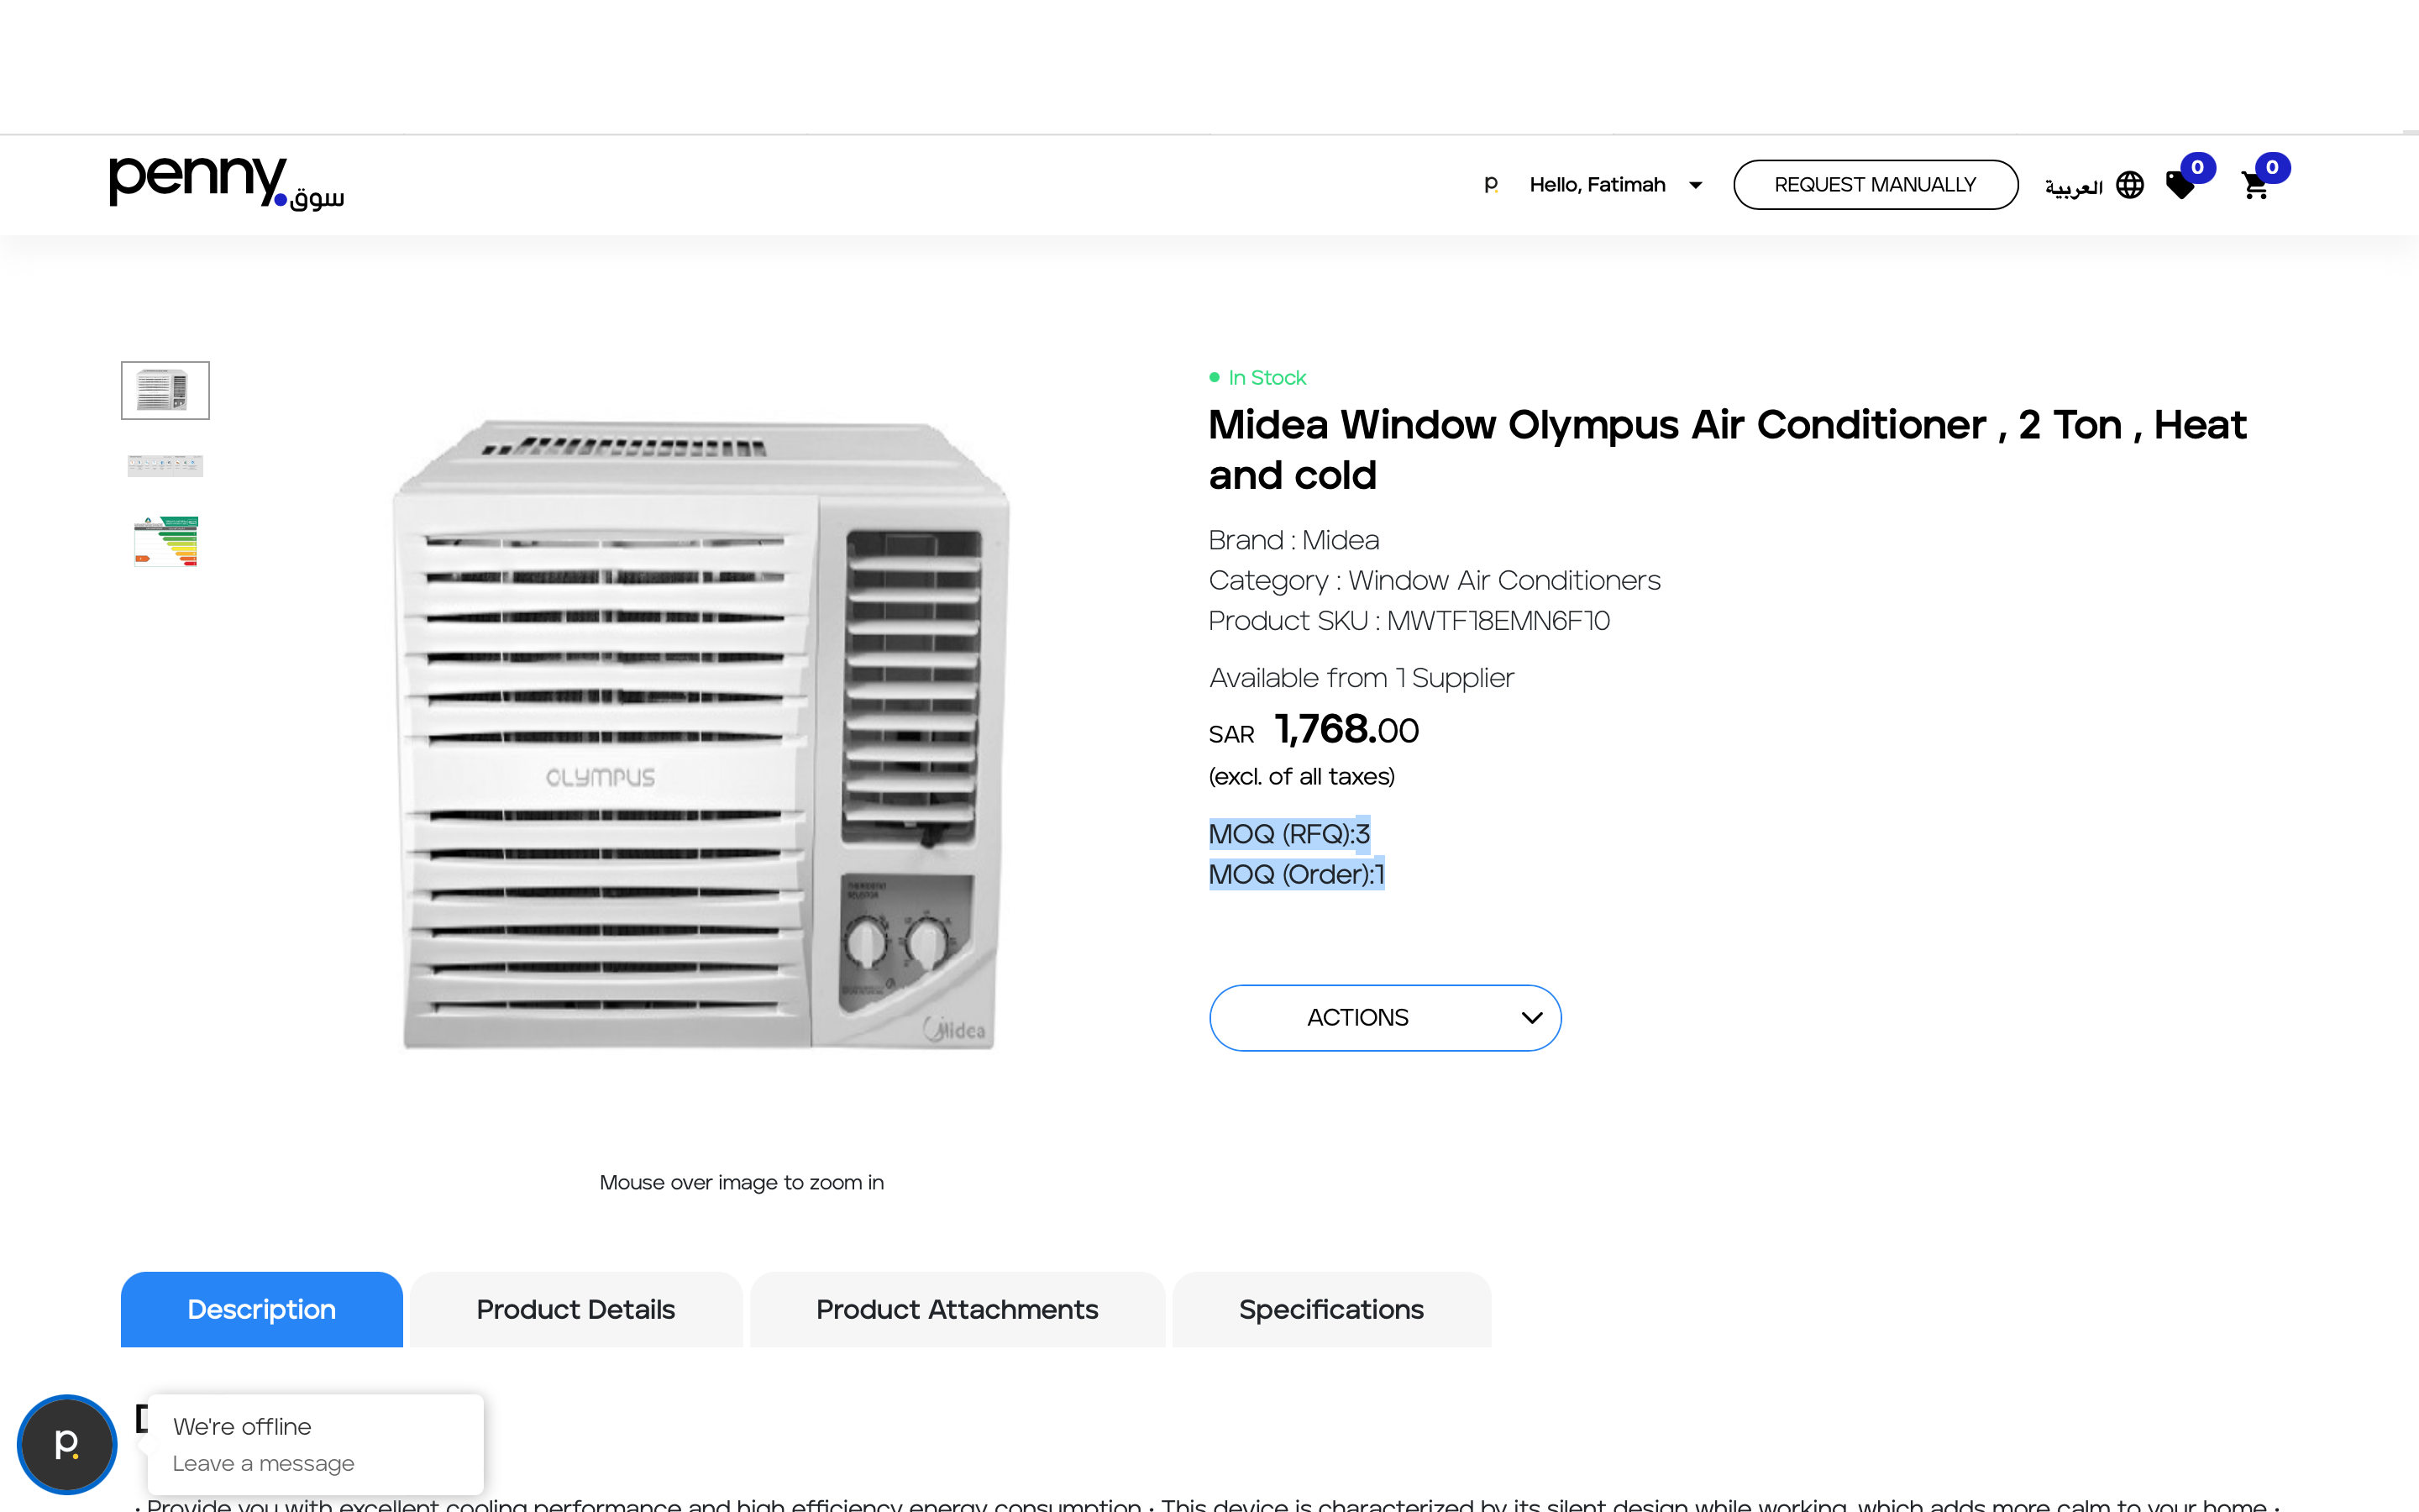
Task: Select the Specifications tab
Action: pyautogui.click(x=1330, y=1309)
